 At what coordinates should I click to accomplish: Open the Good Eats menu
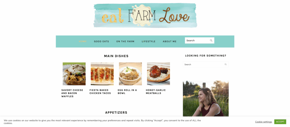[x=101, y=41]
